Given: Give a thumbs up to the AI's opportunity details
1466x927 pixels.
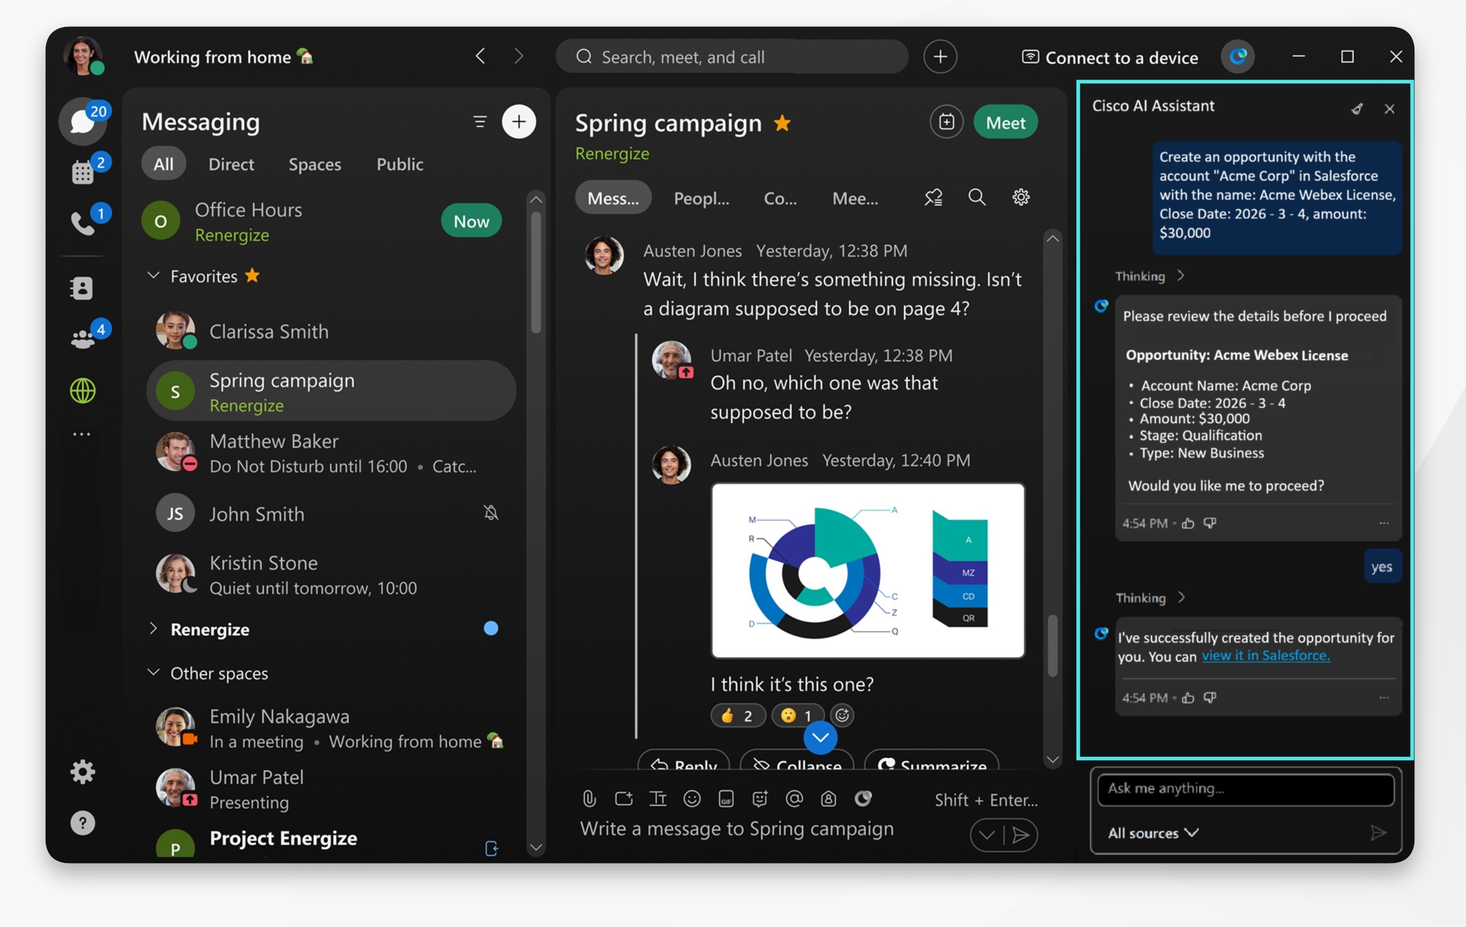Looking at the screenshot, I should click(1188, 522).
